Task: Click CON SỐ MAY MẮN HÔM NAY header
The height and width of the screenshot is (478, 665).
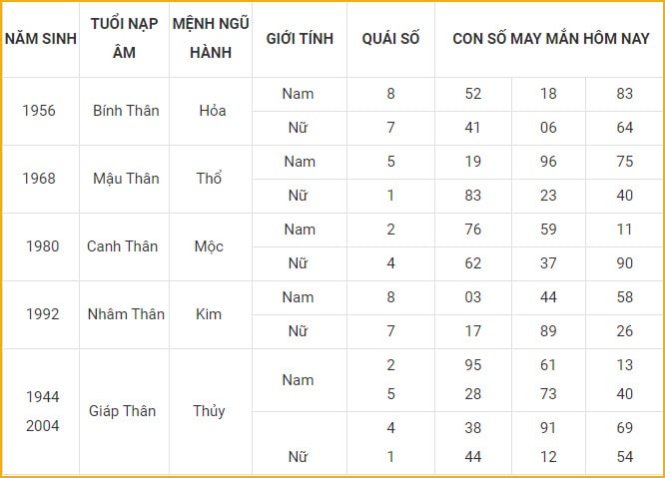Action: pos(551,39)
